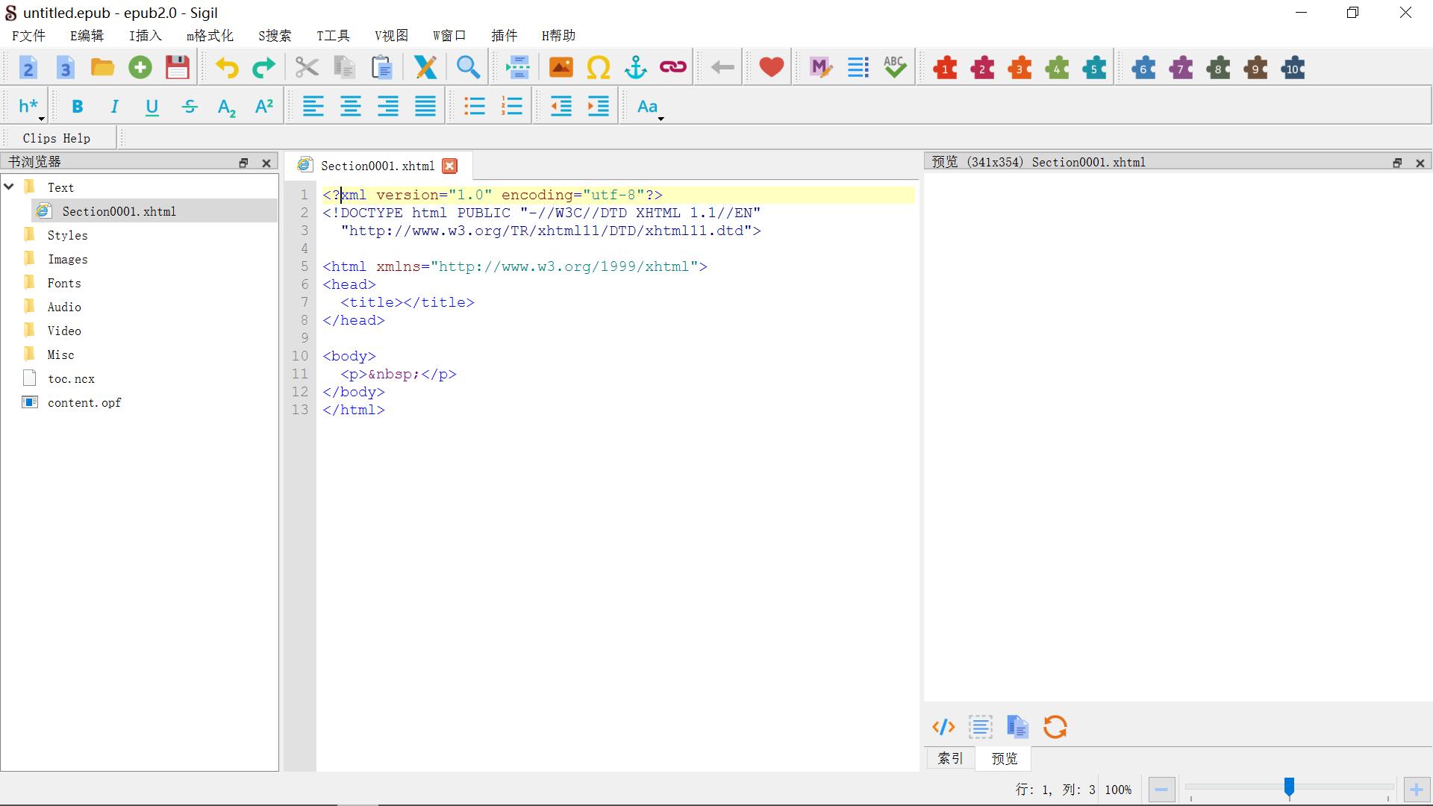Run plugin 1 puzzle icon
Image resolution: width=1433 pixels, height=806 pixels.
[945, 69]
